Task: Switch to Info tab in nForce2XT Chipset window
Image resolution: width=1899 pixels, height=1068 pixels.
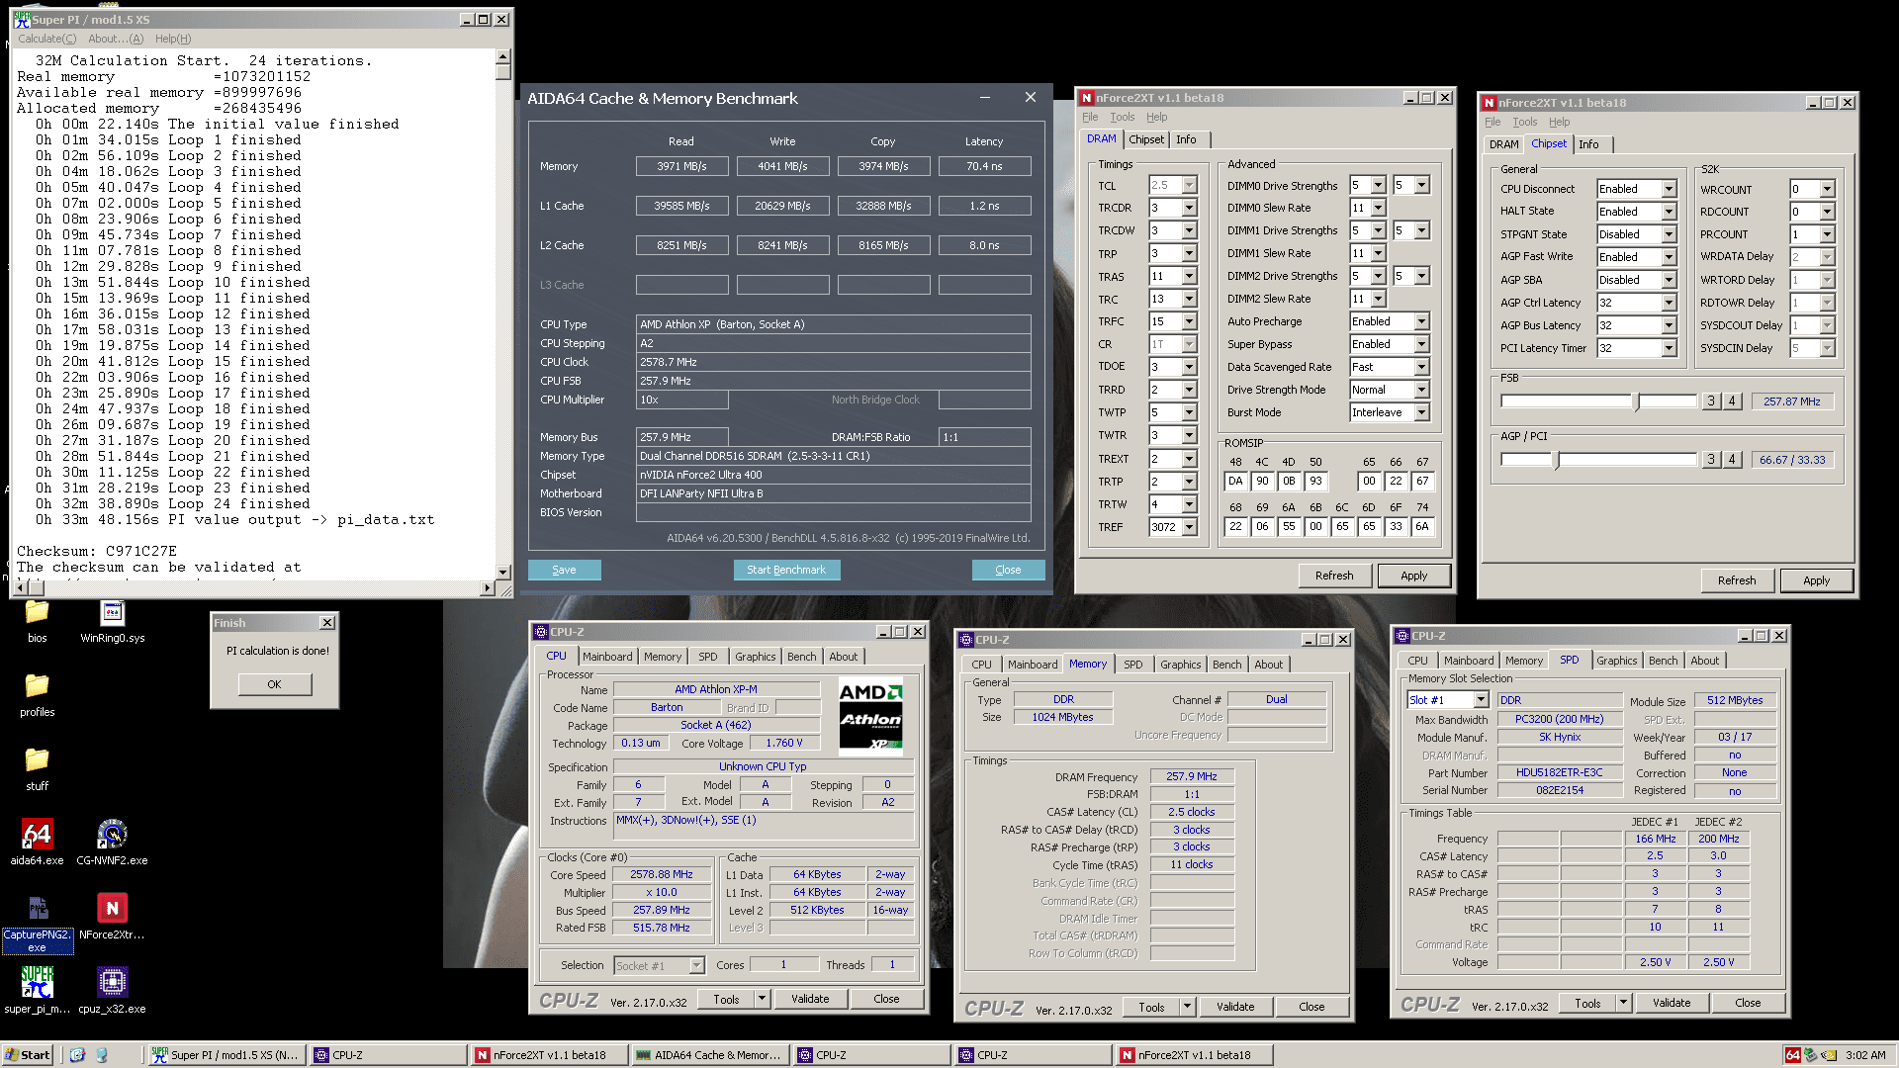Action: [1588, 144]
